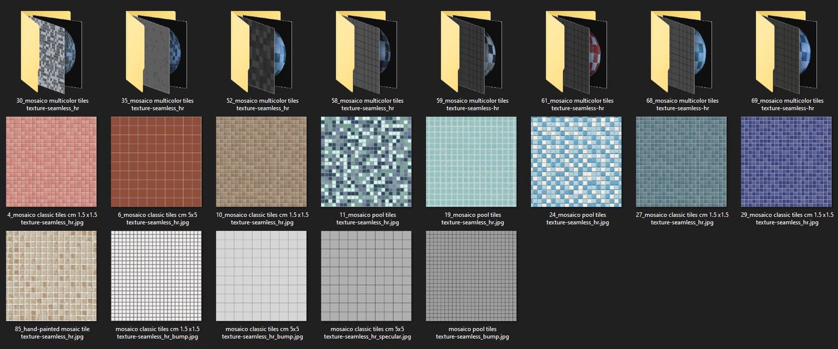Click the "58_mosaico multicolor tiles texture-seamless_hr" name
Screen dimensions: 838x349
tap(368, 104)
